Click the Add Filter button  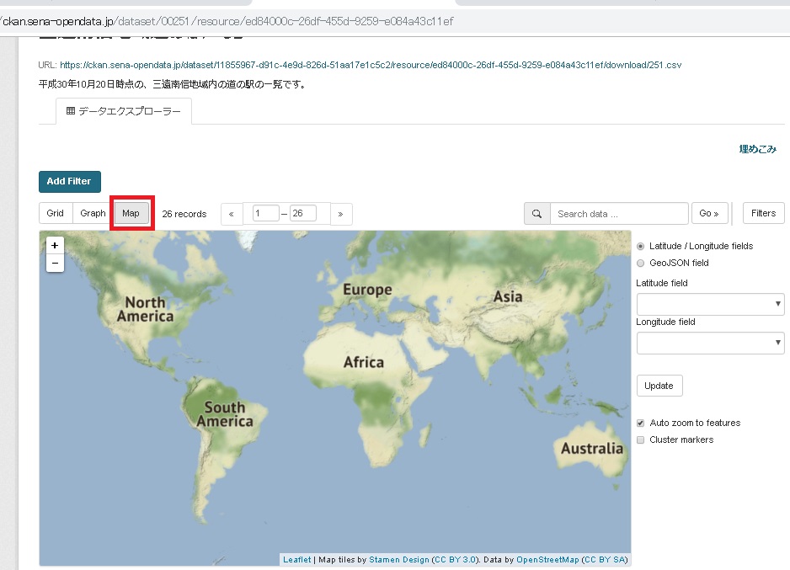coord(69,181)
